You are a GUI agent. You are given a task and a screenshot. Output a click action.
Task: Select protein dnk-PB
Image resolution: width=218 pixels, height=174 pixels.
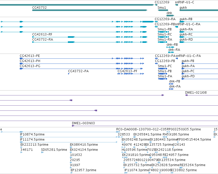click(171, 84)
